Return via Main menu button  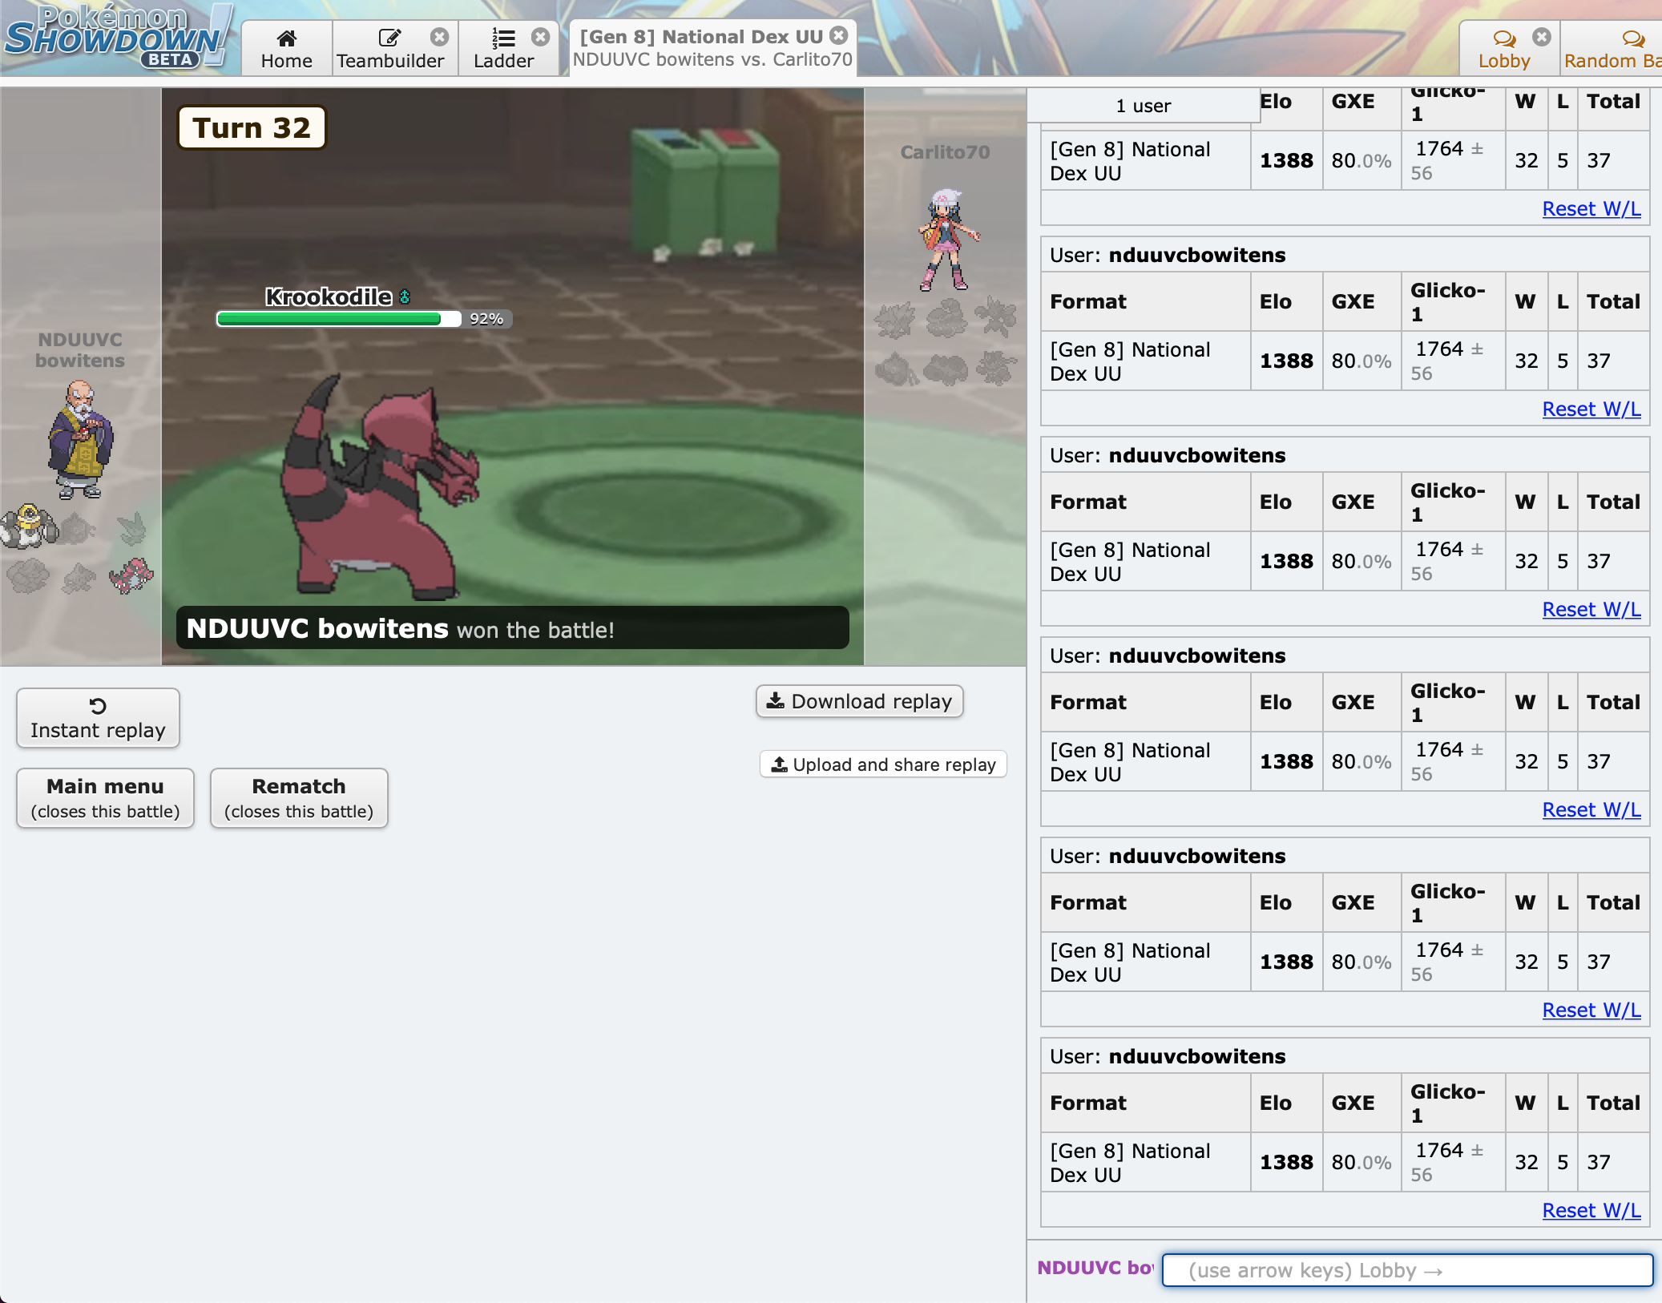[x=105, y=798]
